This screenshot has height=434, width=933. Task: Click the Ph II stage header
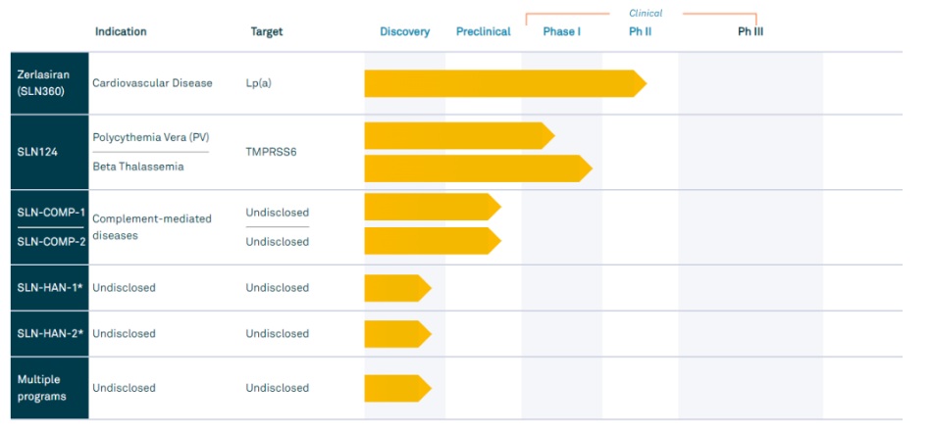(x=641, y=31)
